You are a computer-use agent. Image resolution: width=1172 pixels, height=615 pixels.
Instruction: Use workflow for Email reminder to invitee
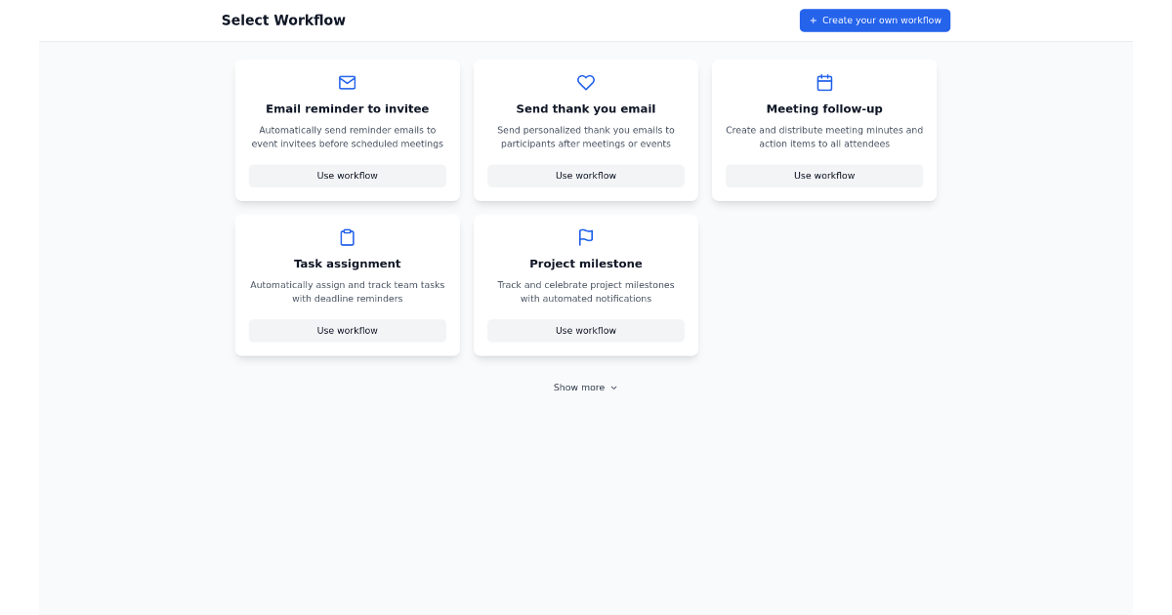(347, 176)
